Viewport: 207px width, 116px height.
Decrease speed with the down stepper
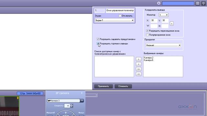(x=71, y=107)
